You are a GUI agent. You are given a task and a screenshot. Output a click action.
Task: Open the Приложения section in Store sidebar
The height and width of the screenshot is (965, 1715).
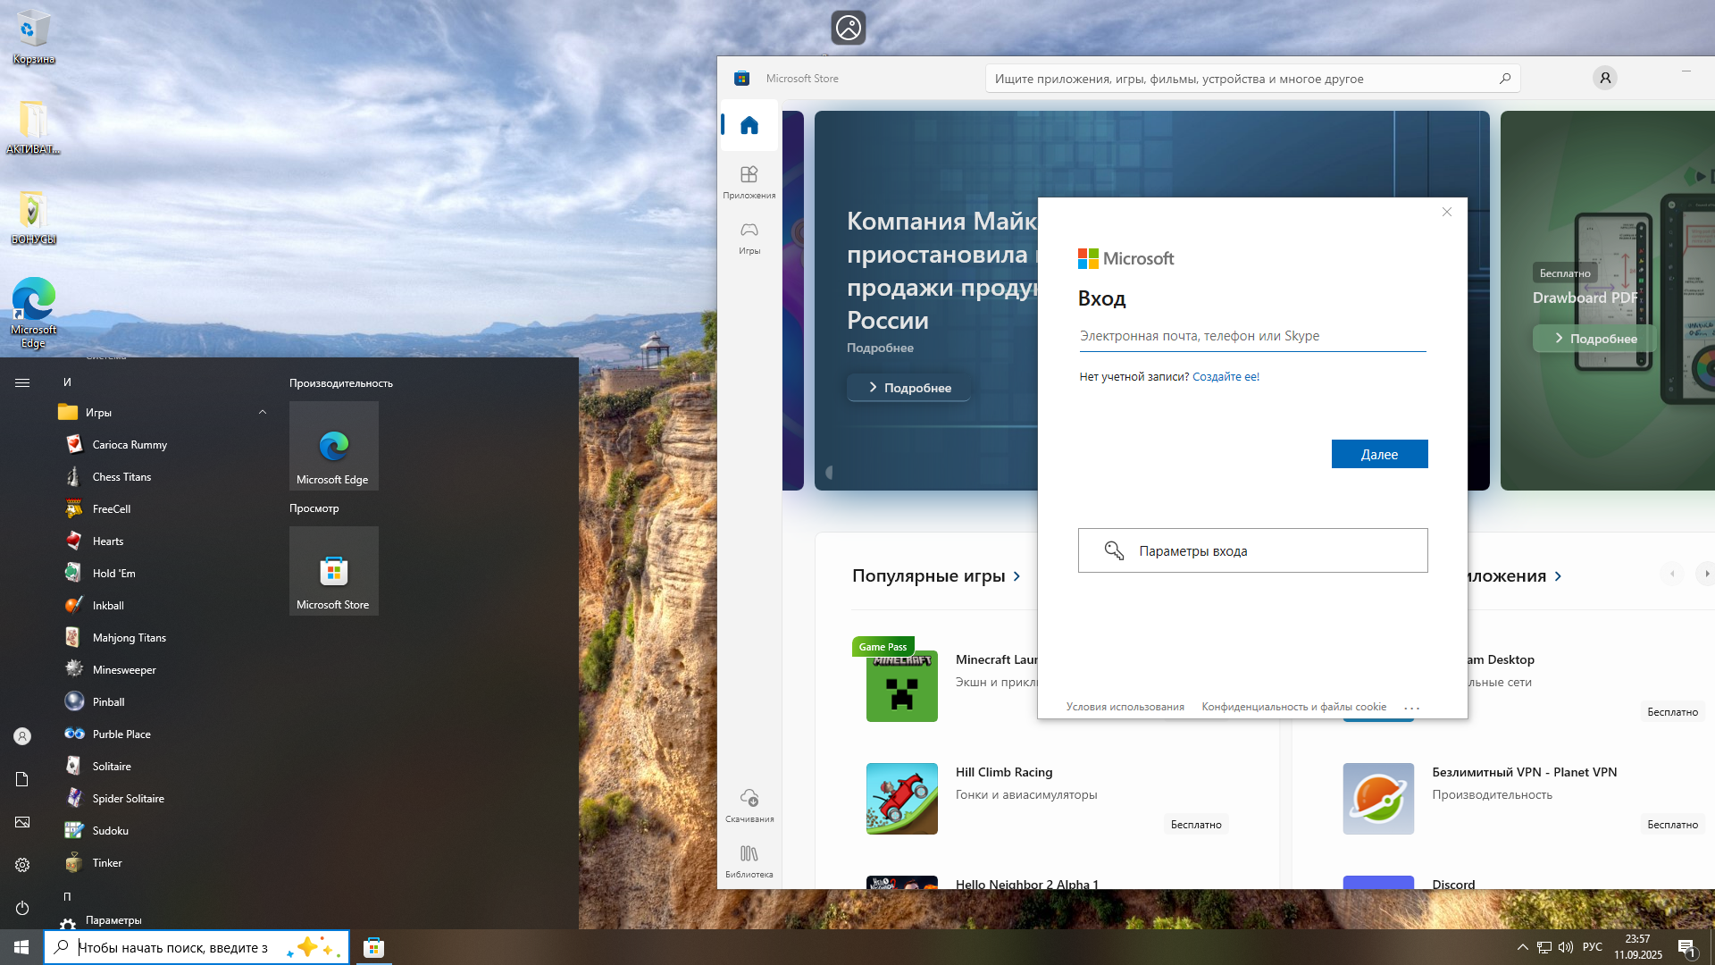pos(749,181)
